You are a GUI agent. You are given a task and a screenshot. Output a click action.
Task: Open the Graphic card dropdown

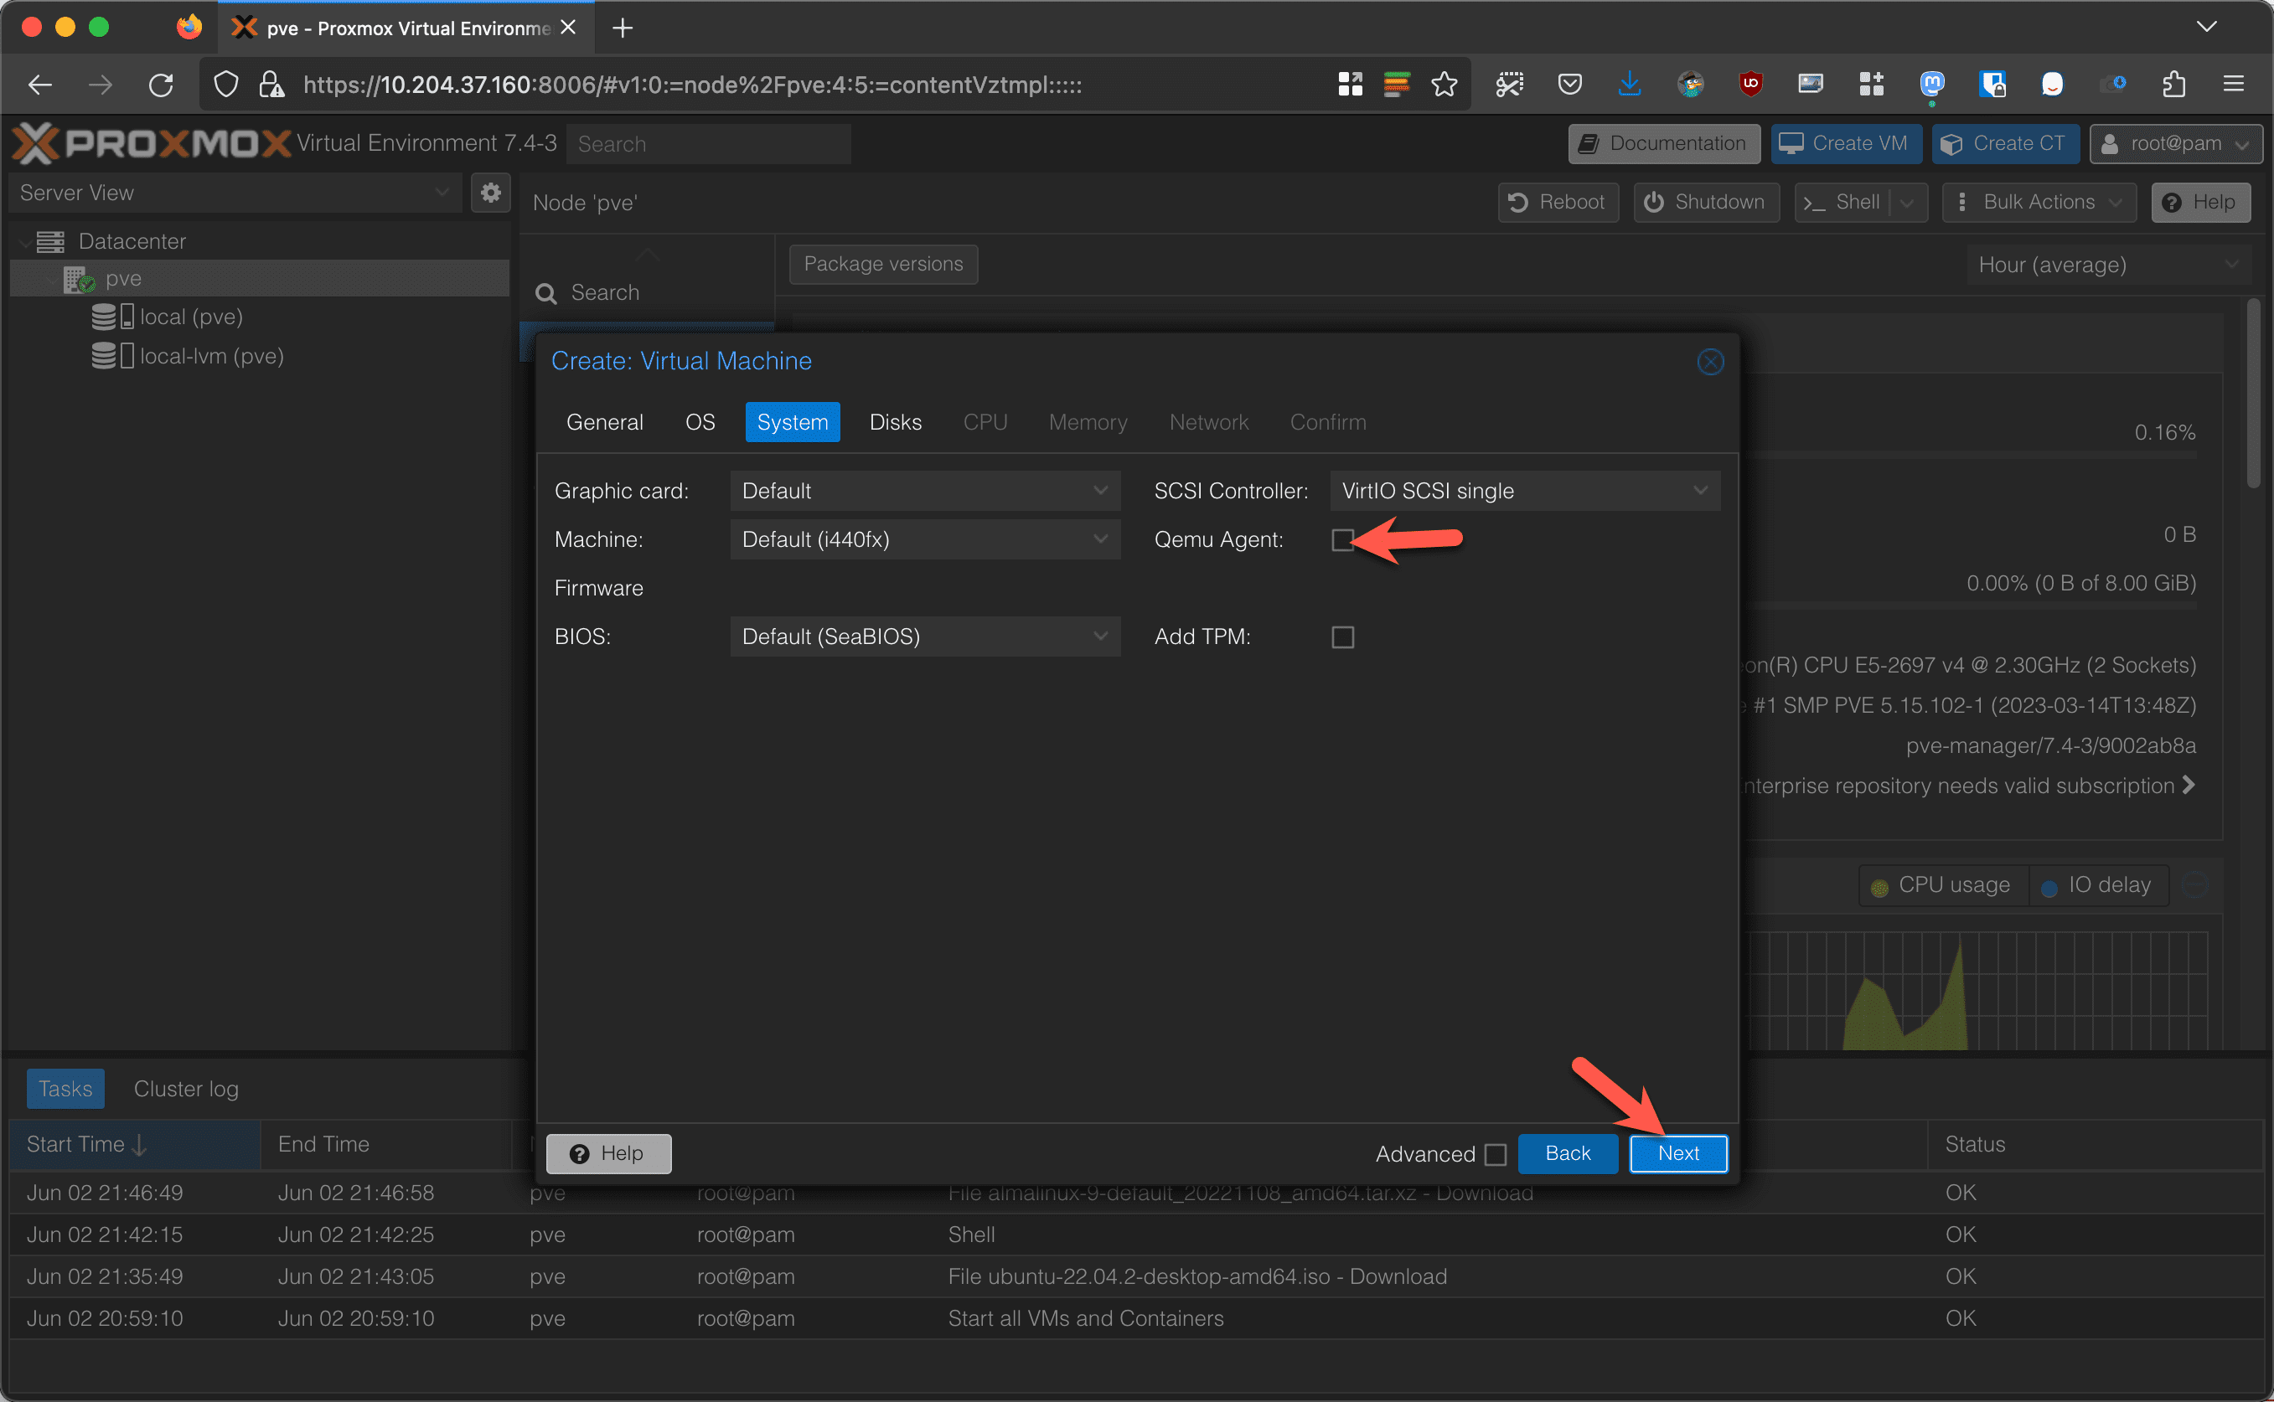925,491
